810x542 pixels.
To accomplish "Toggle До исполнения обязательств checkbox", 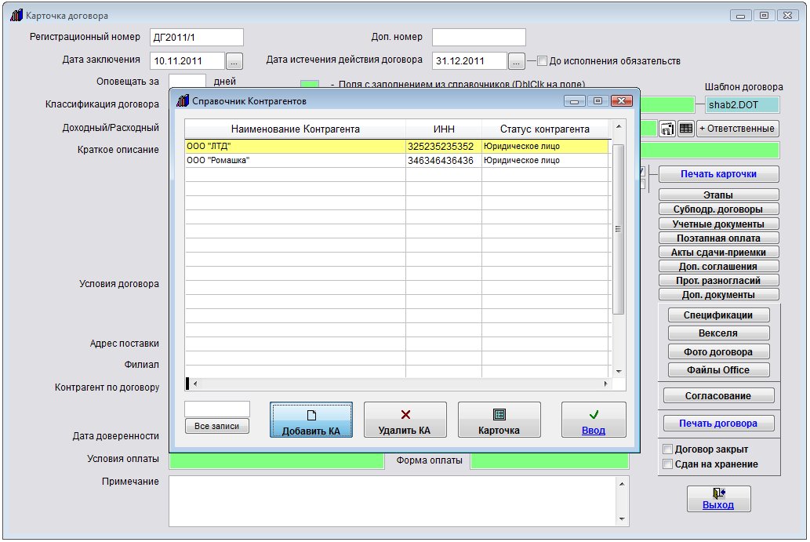I will [x=542, y=61].
